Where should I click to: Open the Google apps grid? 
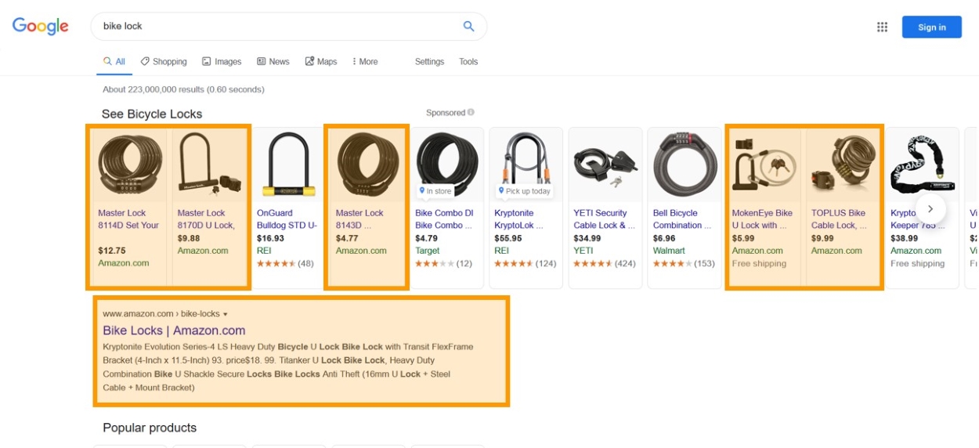tap(882, 27)
